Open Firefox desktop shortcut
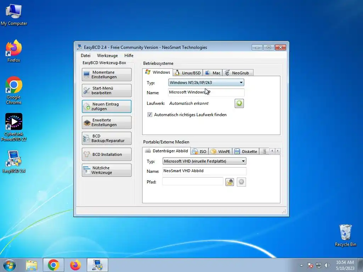This screenshot has width=363, height=272. tap(14, 51)
